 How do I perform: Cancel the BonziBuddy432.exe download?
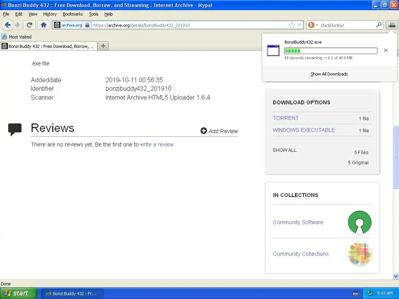[385, 50]
